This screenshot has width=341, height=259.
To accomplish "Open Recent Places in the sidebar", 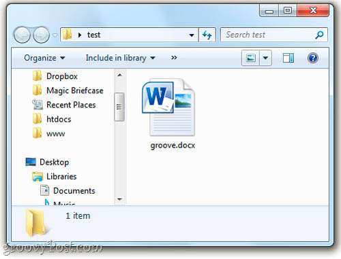I will 71,105.
